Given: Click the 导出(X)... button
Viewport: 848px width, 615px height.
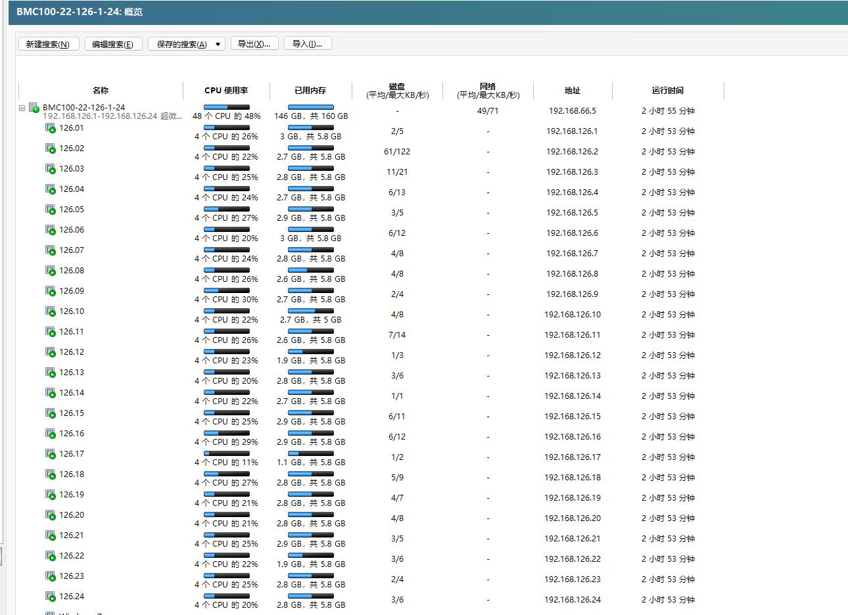Looking at the screenshot, I should point(254,44).
